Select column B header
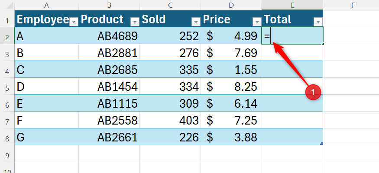 point(109,5)
